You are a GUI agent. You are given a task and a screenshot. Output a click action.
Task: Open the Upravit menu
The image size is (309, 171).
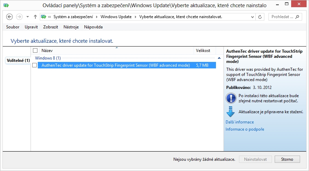(31, 27)
